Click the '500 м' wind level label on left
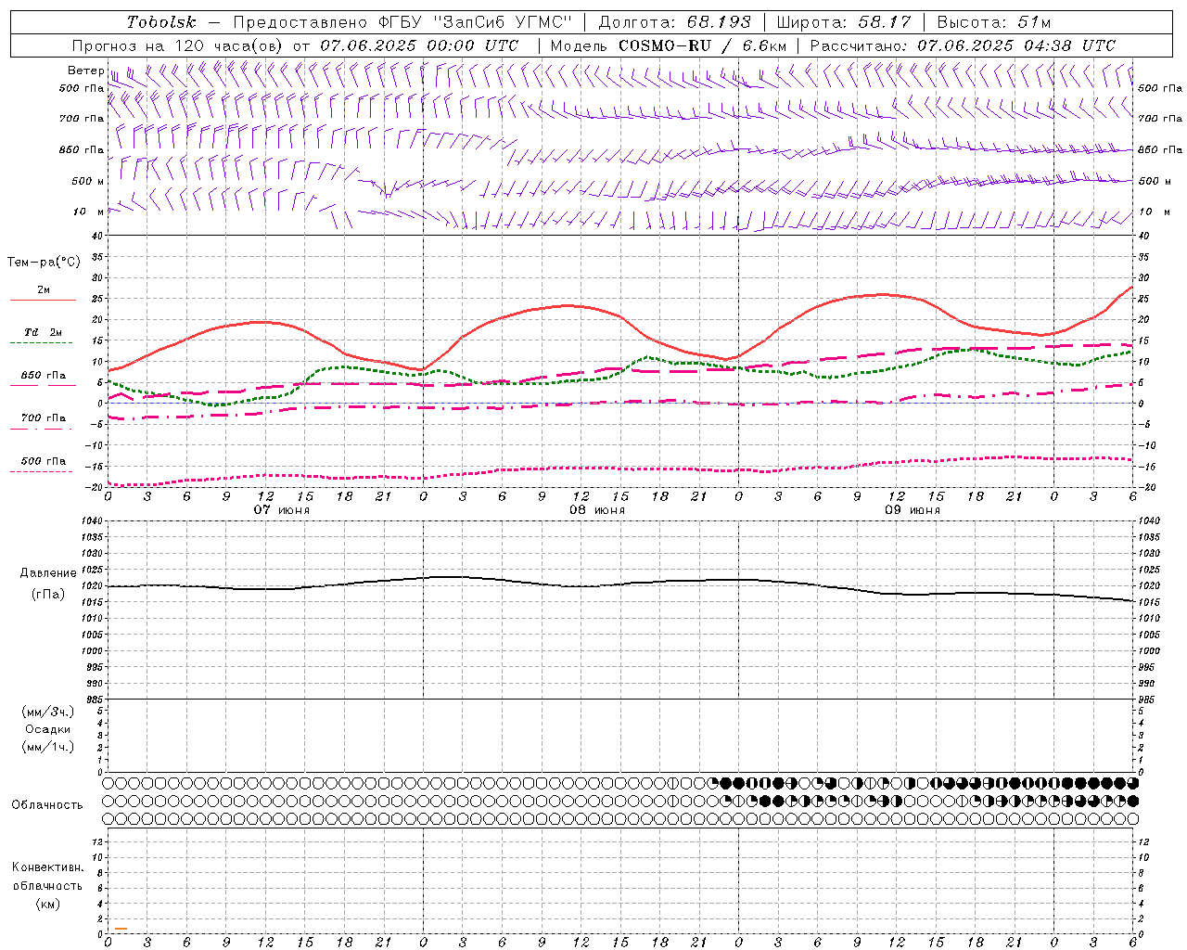 coord(88,182)
